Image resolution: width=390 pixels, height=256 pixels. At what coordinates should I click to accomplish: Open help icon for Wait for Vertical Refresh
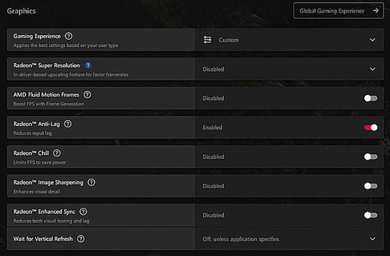pyautogui.click(x=81, y=239)
